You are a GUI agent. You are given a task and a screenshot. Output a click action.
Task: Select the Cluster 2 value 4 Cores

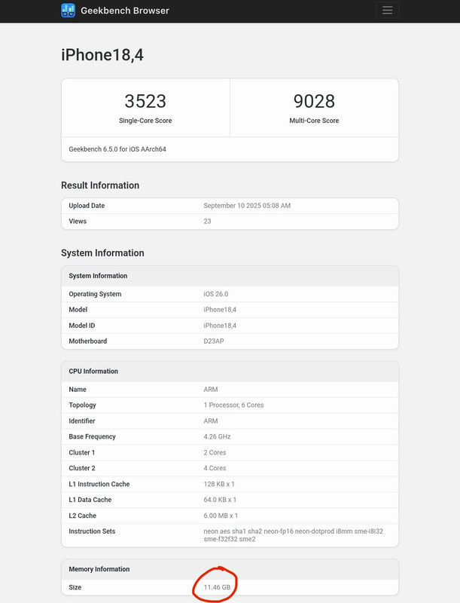215,468
